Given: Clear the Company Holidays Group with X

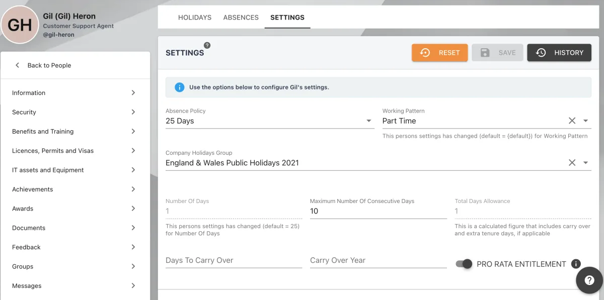Looking at the screenshot, I should click(572, 163).
